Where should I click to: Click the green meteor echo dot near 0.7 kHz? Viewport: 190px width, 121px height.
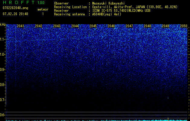[168, 98]
